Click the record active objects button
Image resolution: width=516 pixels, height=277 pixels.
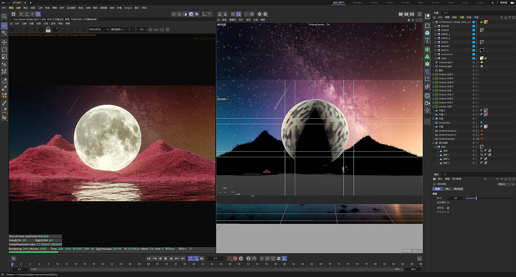point(229,259)
